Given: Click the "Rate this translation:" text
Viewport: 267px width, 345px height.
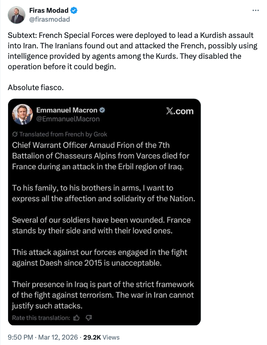Looking at the screenshot, I should [41, 318].
